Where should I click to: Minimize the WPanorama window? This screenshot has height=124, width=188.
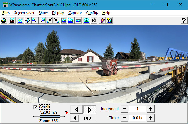(x=152, y=5)
